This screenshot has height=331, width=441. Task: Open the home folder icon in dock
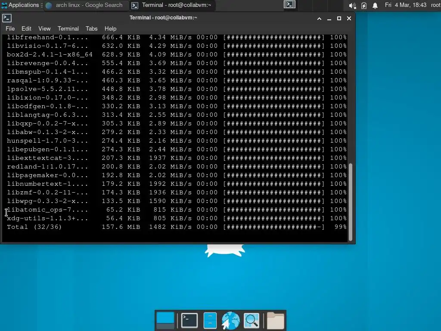(x=275, y=321)
